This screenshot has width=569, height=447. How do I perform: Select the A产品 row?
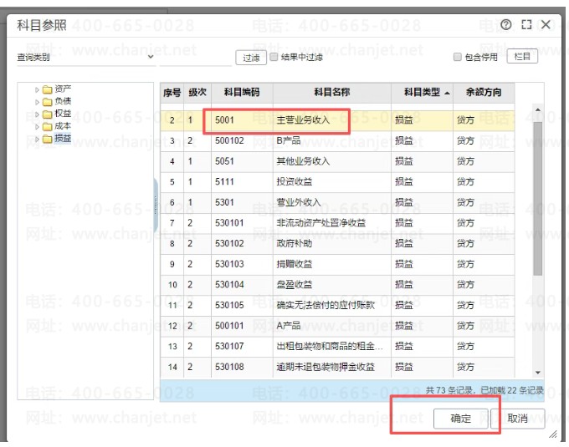click(337, 326)
